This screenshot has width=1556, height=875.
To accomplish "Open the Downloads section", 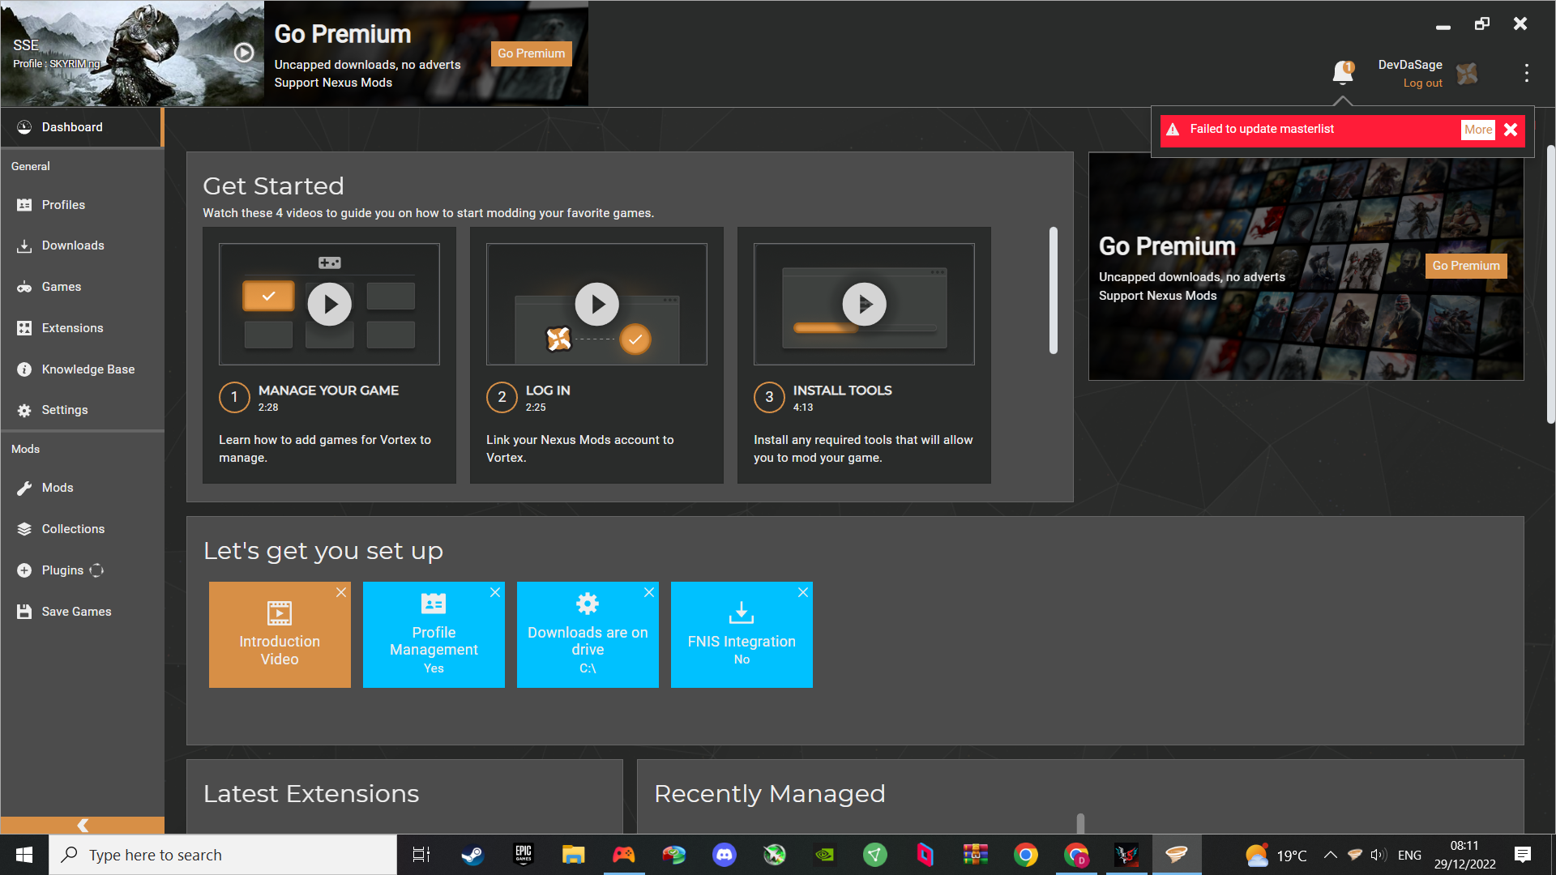I will pos(73,245).
